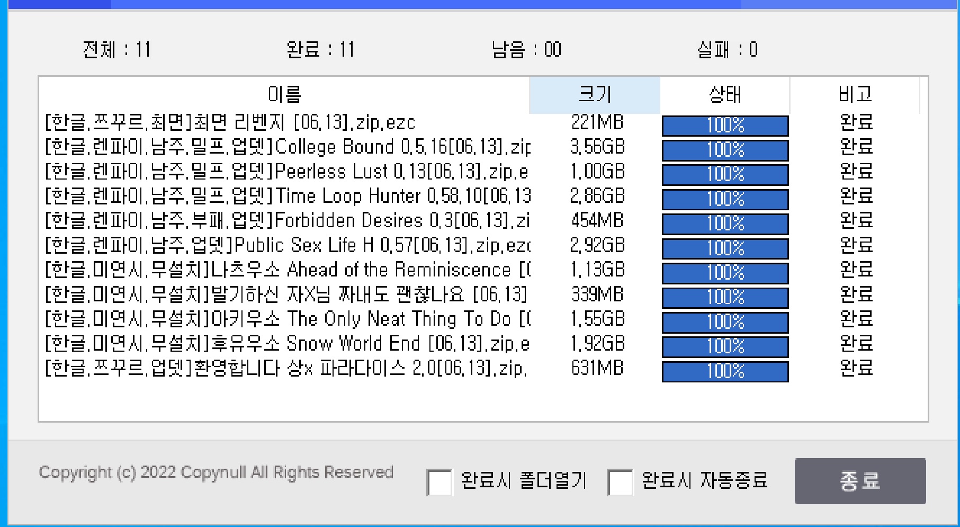Image resolution: width=960 pixels, height=527 pixels.
Task: Enable the 완료시 자동종료 checkbox
Action: tap(620, 482)
